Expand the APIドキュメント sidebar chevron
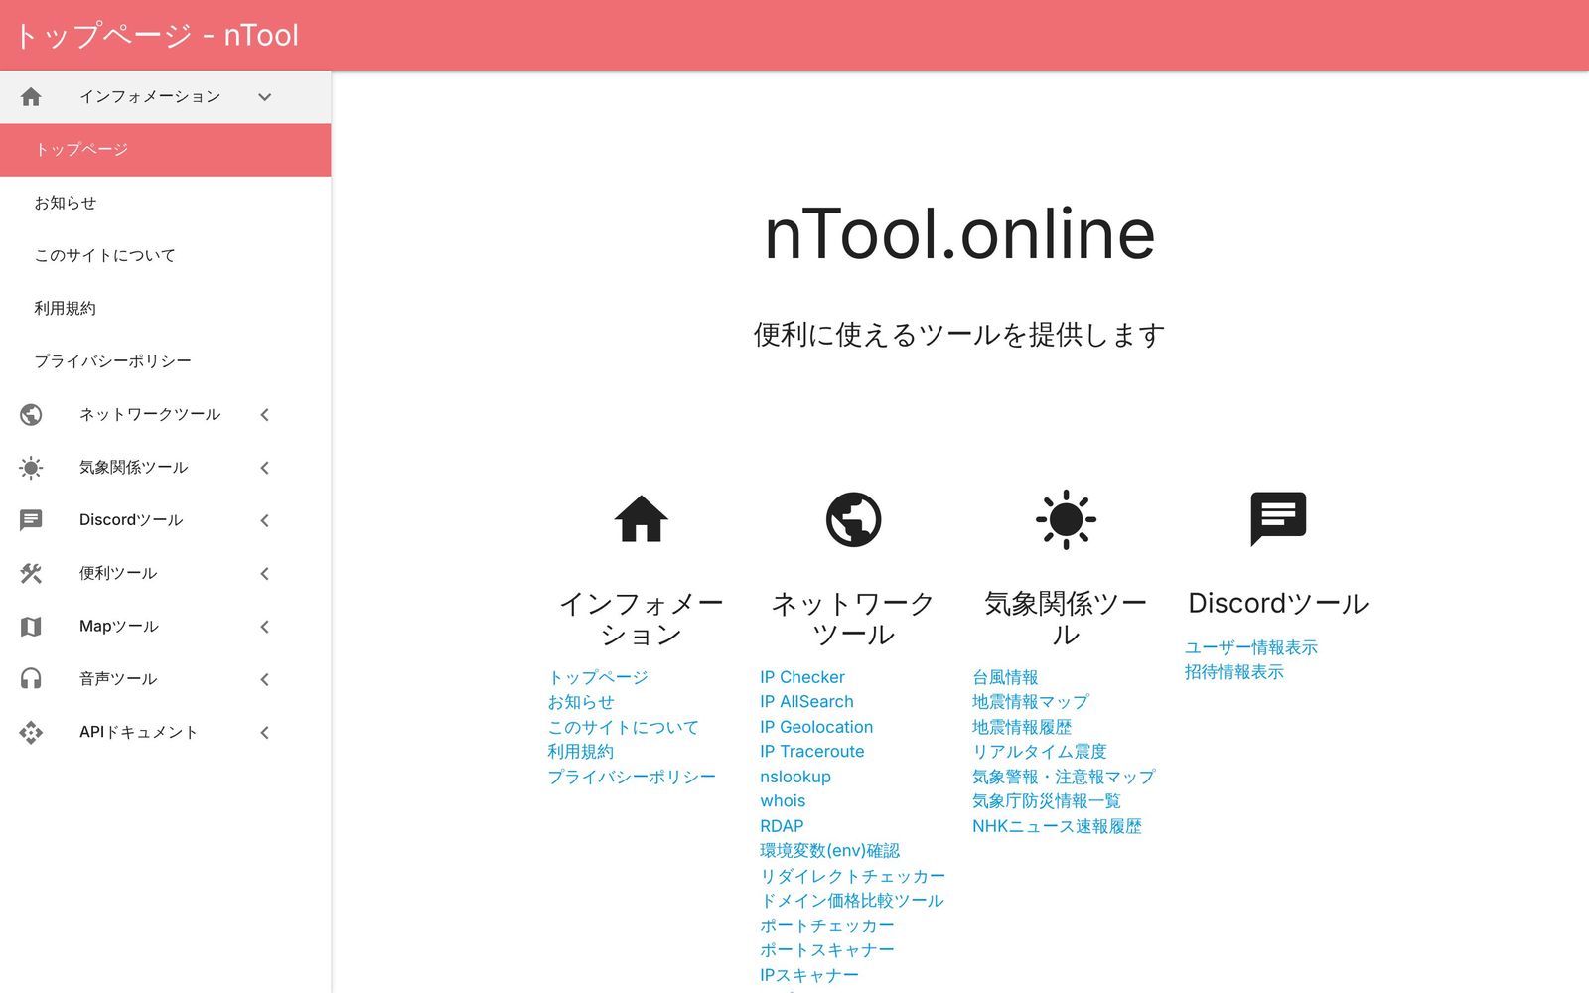This screenshot has width=1589, height=993. click(x=264, y=732)
